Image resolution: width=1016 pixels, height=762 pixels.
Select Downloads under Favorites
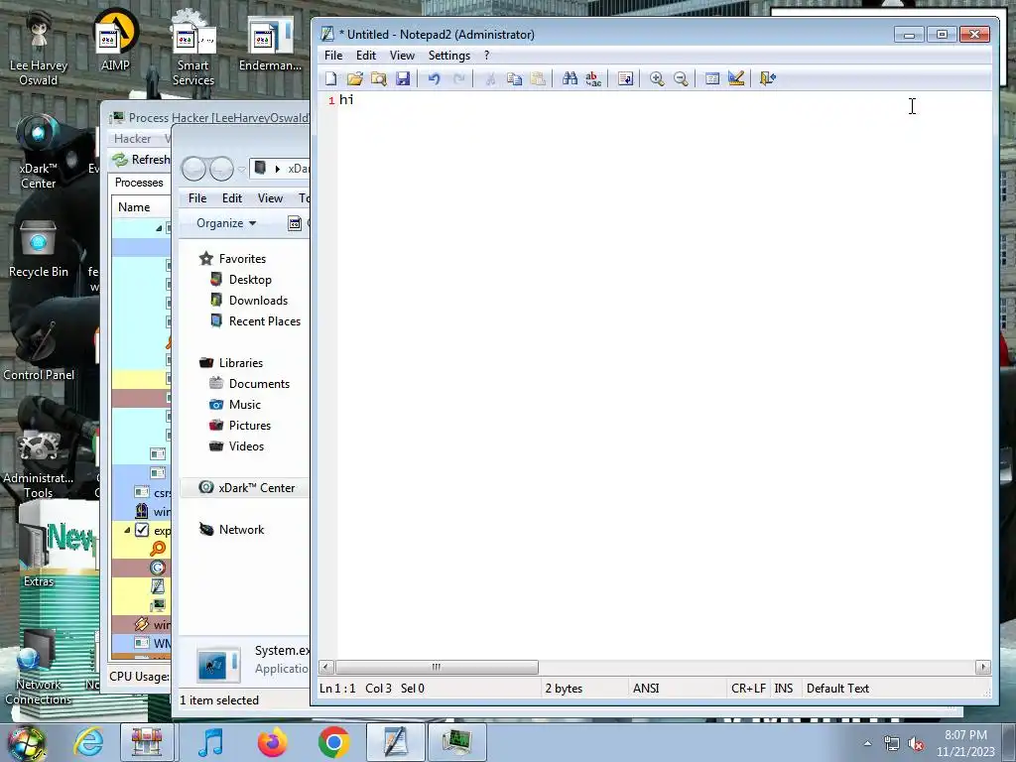click(258, 300)
